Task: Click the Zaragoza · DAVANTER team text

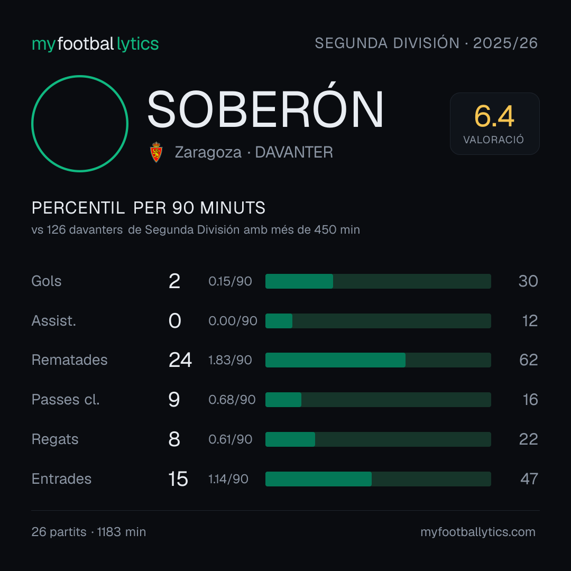Action: click(254, 152)
